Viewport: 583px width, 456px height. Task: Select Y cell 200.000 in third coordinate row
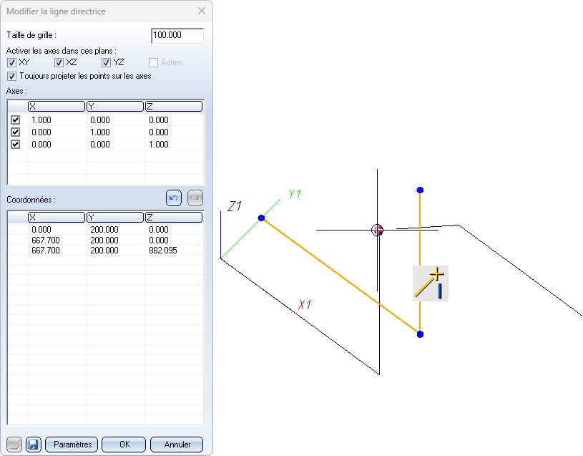pyautogui.click(x=116, y=251)
